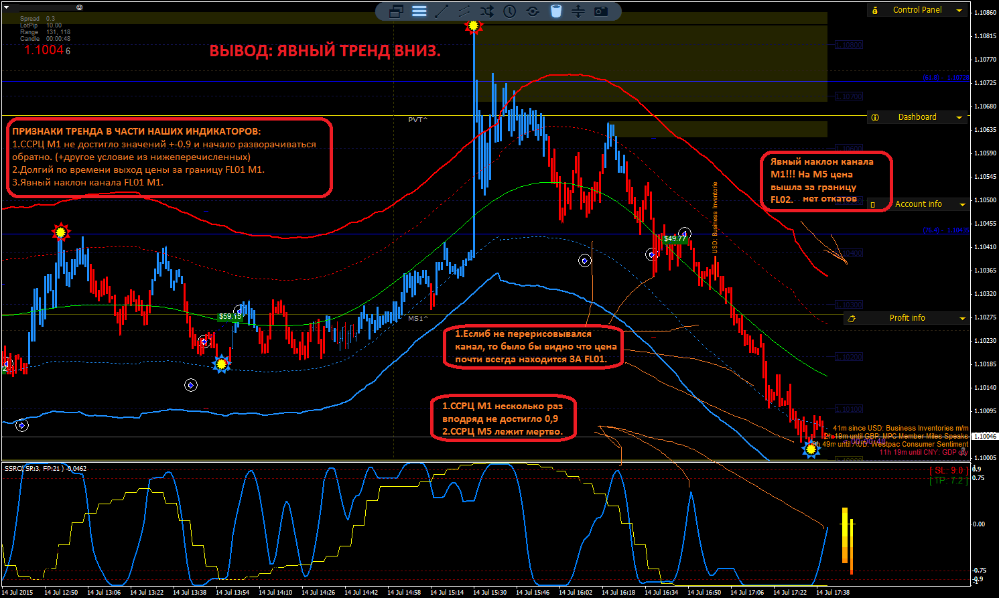The width and height of the screenshot is (999, 598).
Task: Open the Control Panel label
Action: (x=917, y=10)
